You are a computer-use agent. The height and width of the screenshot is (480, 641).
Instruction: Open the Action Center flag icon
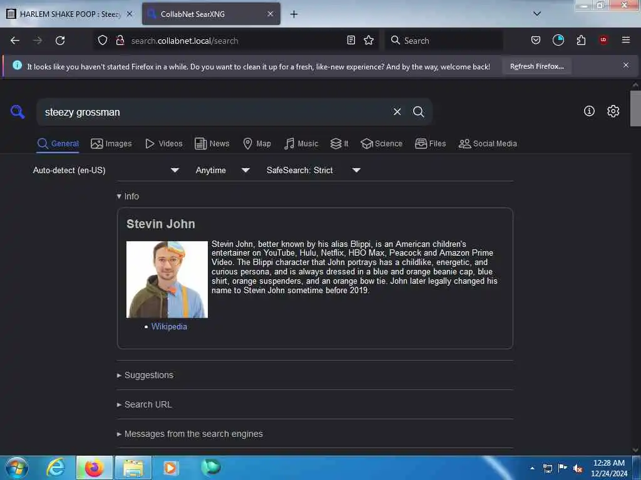coord(563,468)
